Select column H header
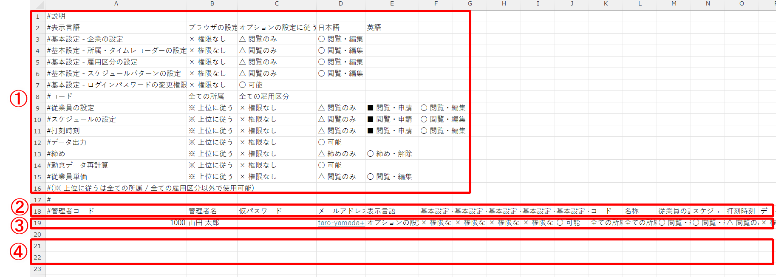The image size is (776, 277). 504,4
